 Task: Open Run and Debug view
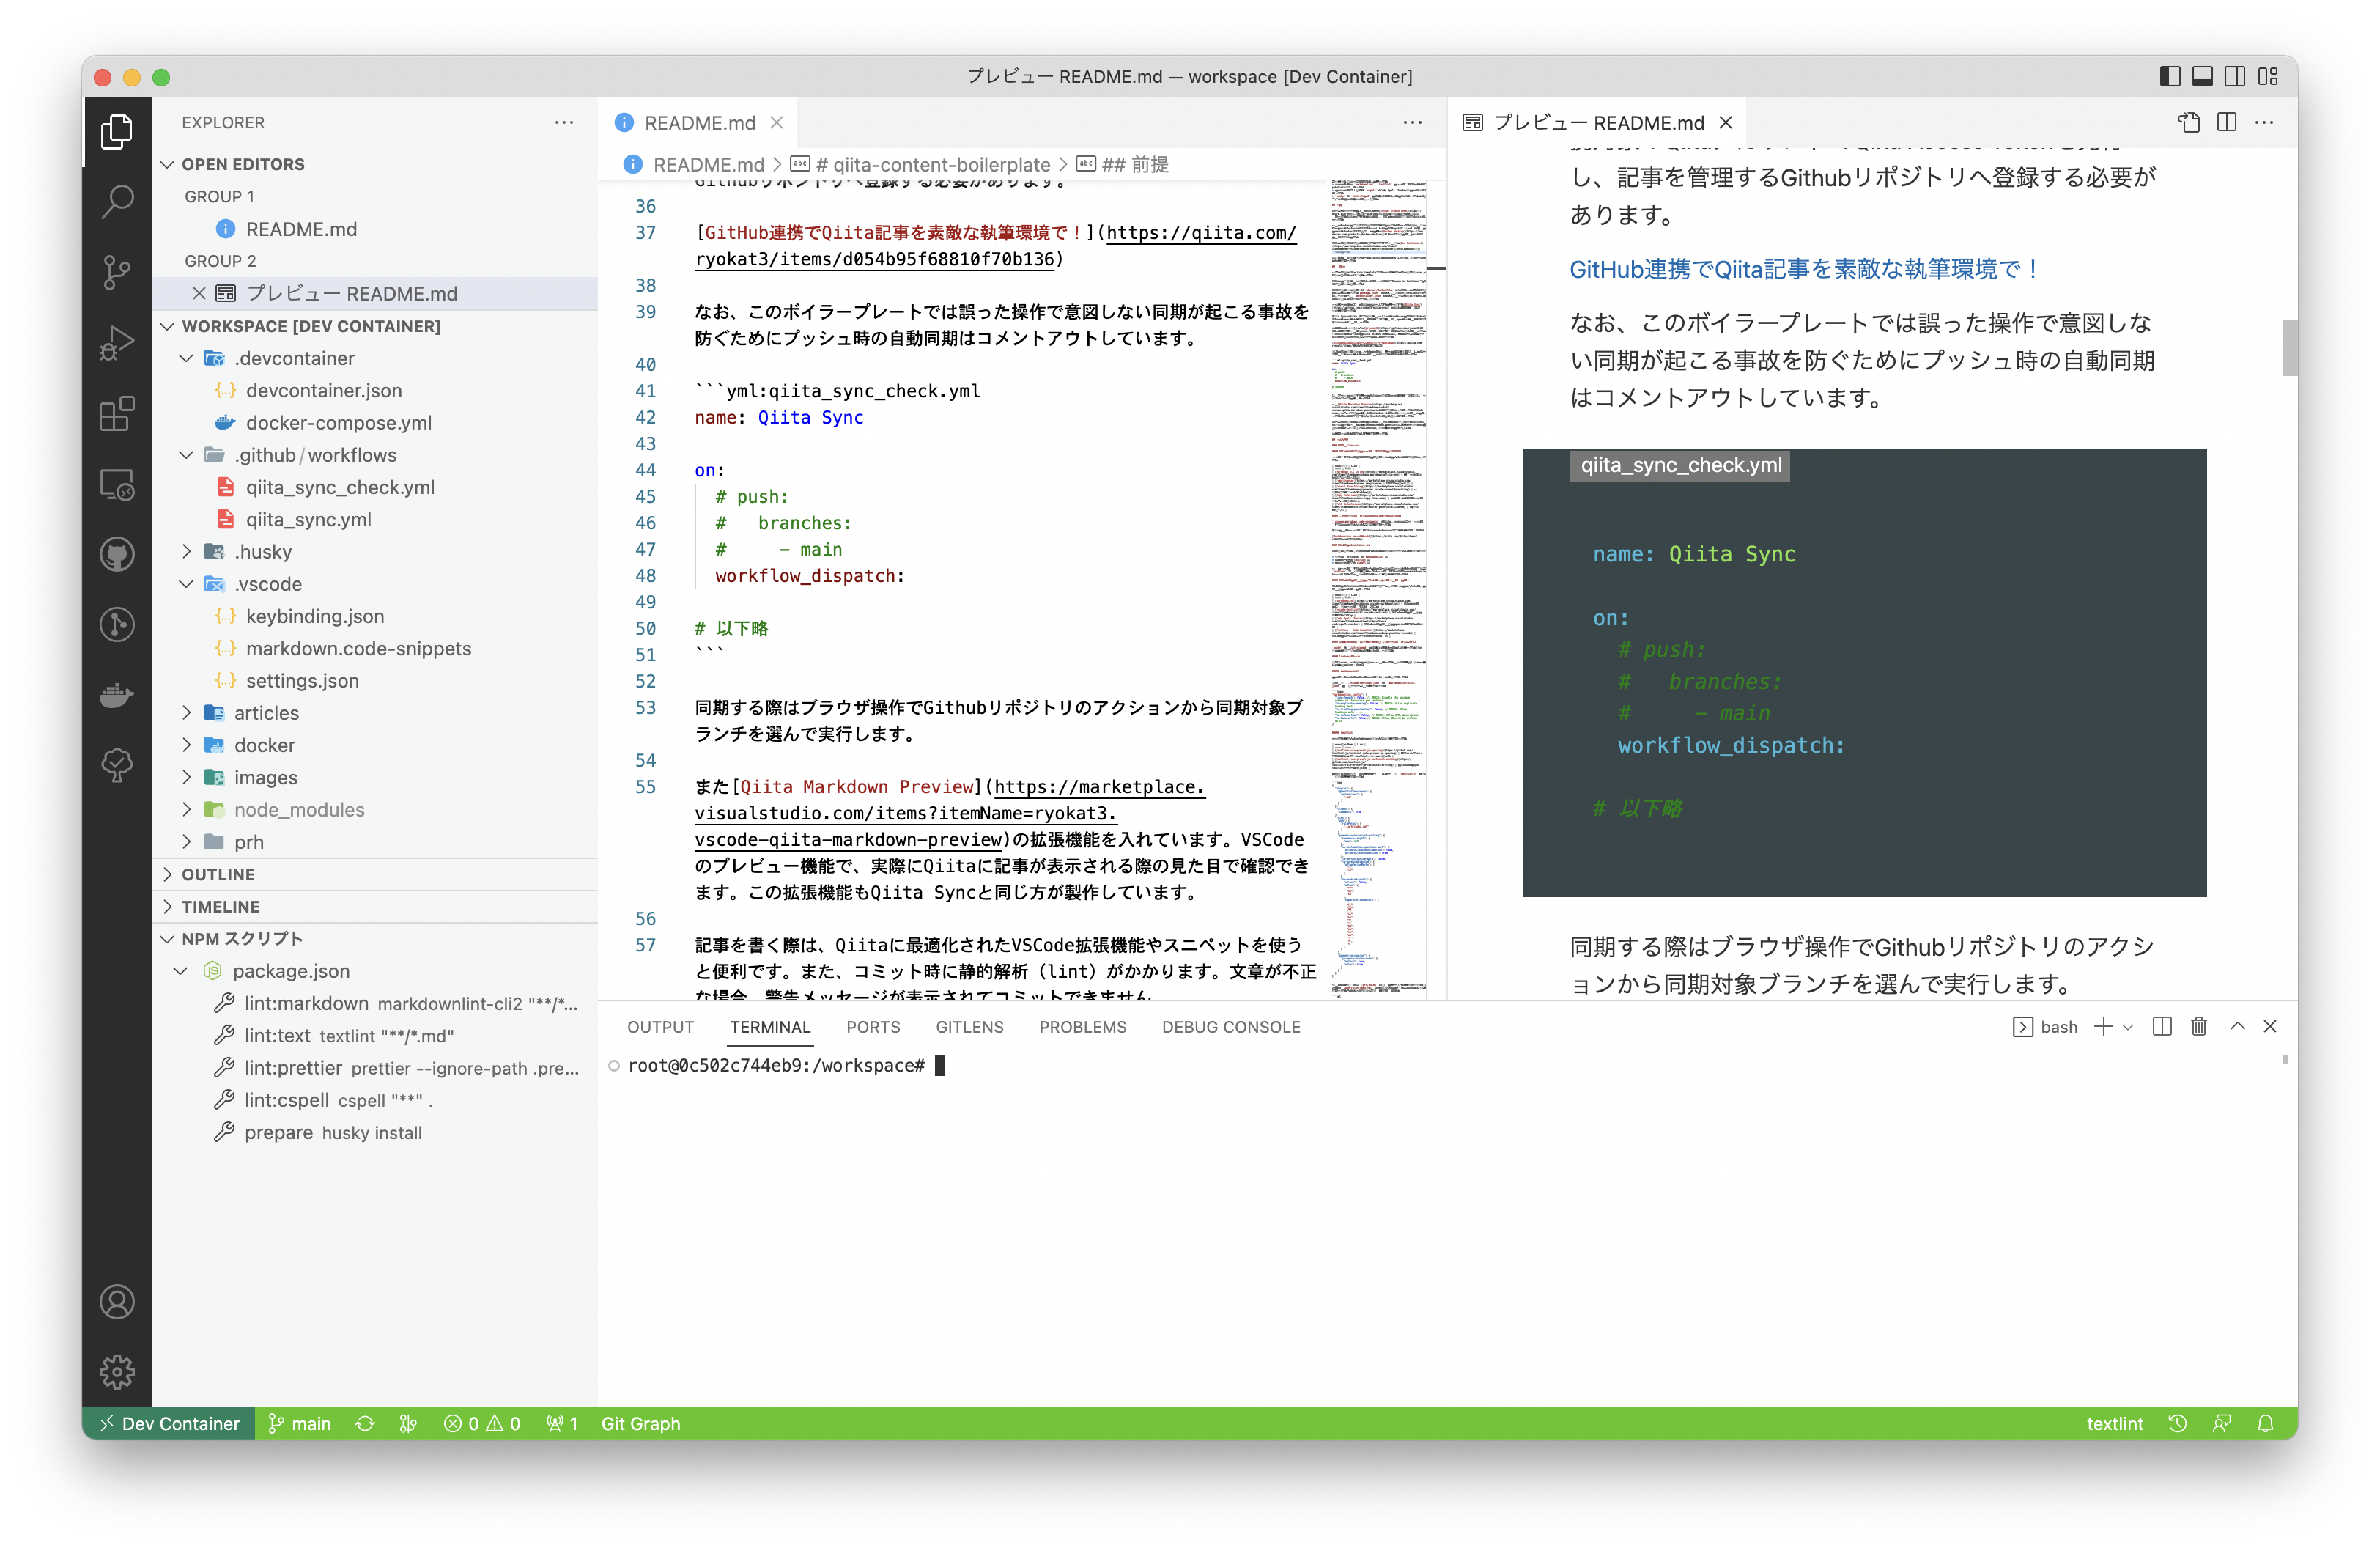click(117, 342)
